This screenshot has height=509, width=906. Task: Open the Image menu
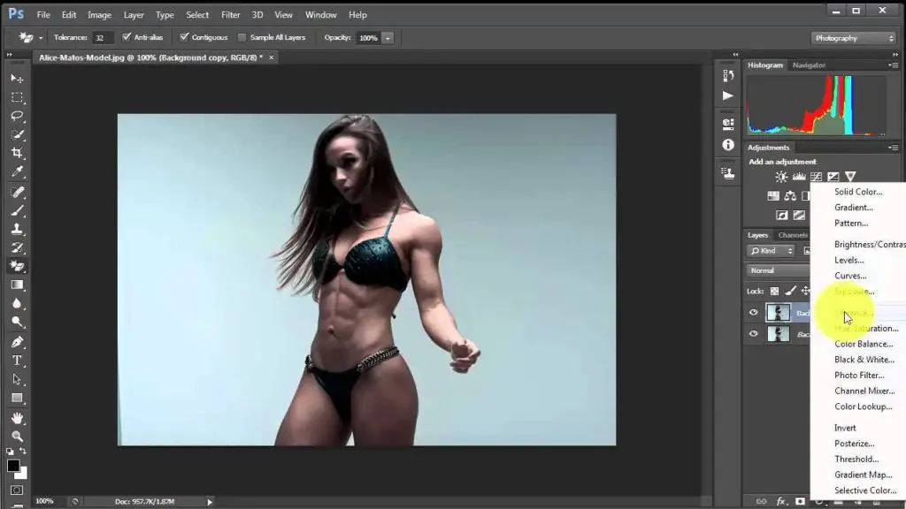[99, 15]
